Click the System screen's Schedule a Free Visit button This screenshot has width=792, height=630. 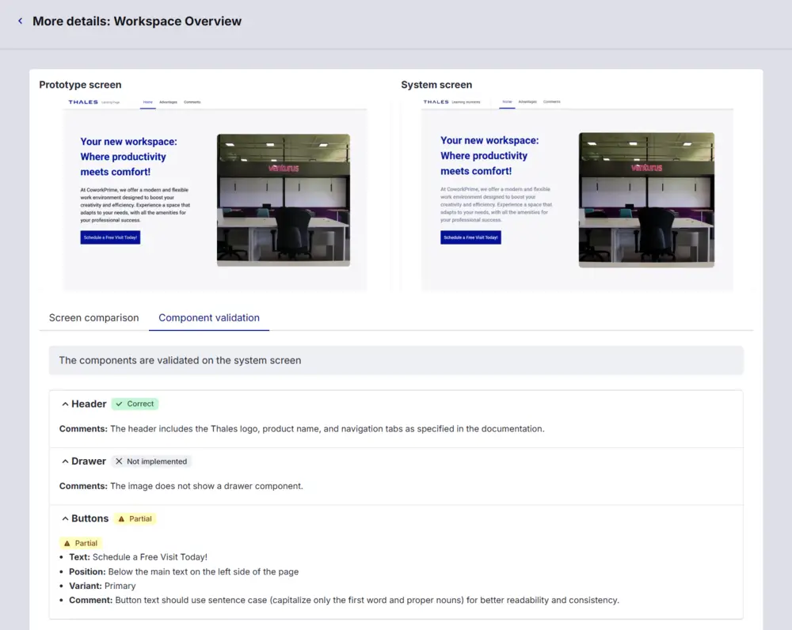(470, 237)
